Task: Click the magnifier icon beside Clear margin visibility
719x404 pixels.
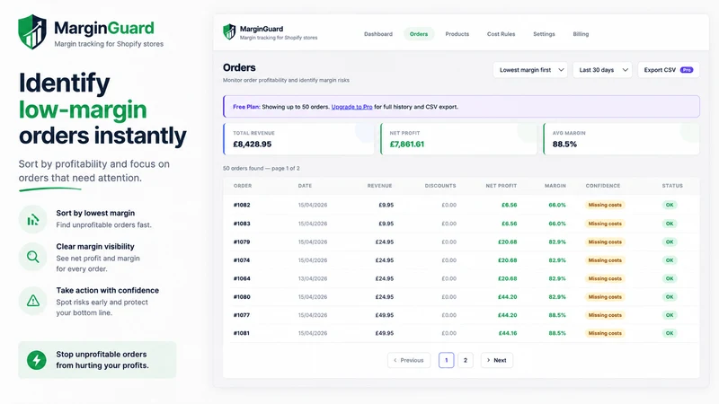Action: click(32, 257)
